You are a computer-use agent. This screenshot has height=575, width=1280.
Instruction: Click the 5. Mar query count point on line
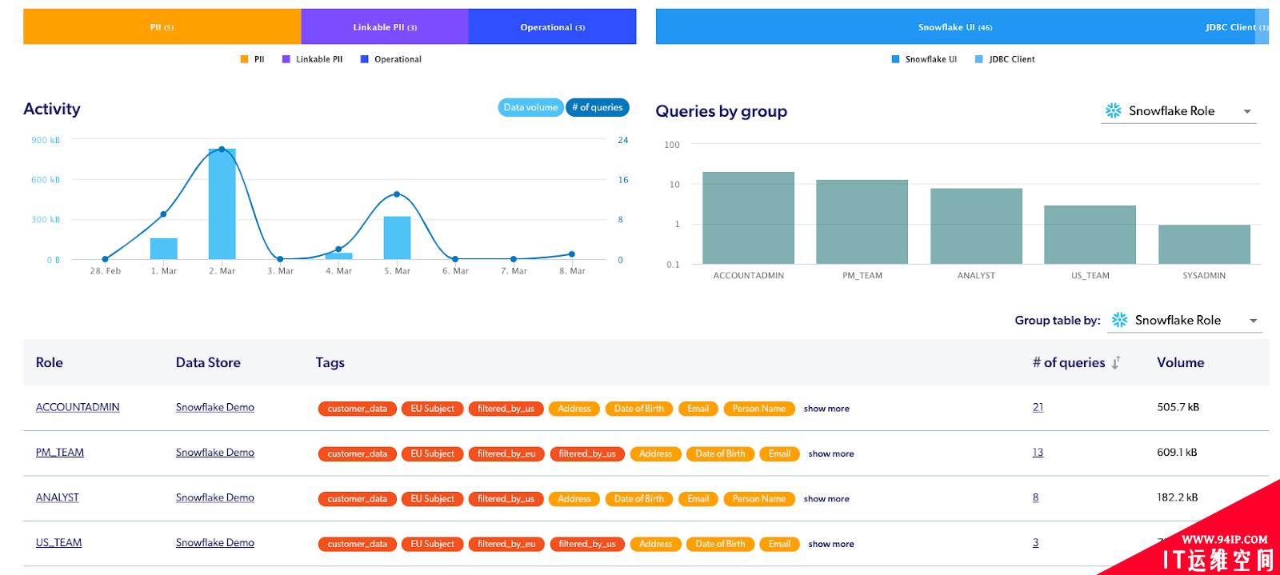pyautogui.click(x=397, y=194)
